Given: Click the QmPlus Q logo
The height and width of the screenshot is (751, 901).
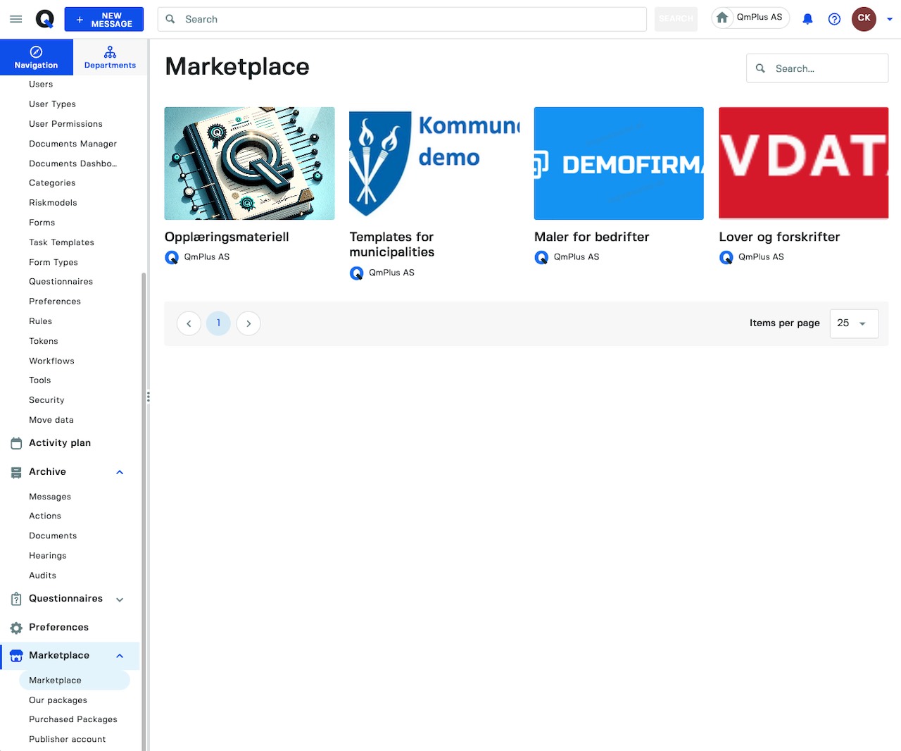Looking at the screenshot, I should [x=45, y=19].
